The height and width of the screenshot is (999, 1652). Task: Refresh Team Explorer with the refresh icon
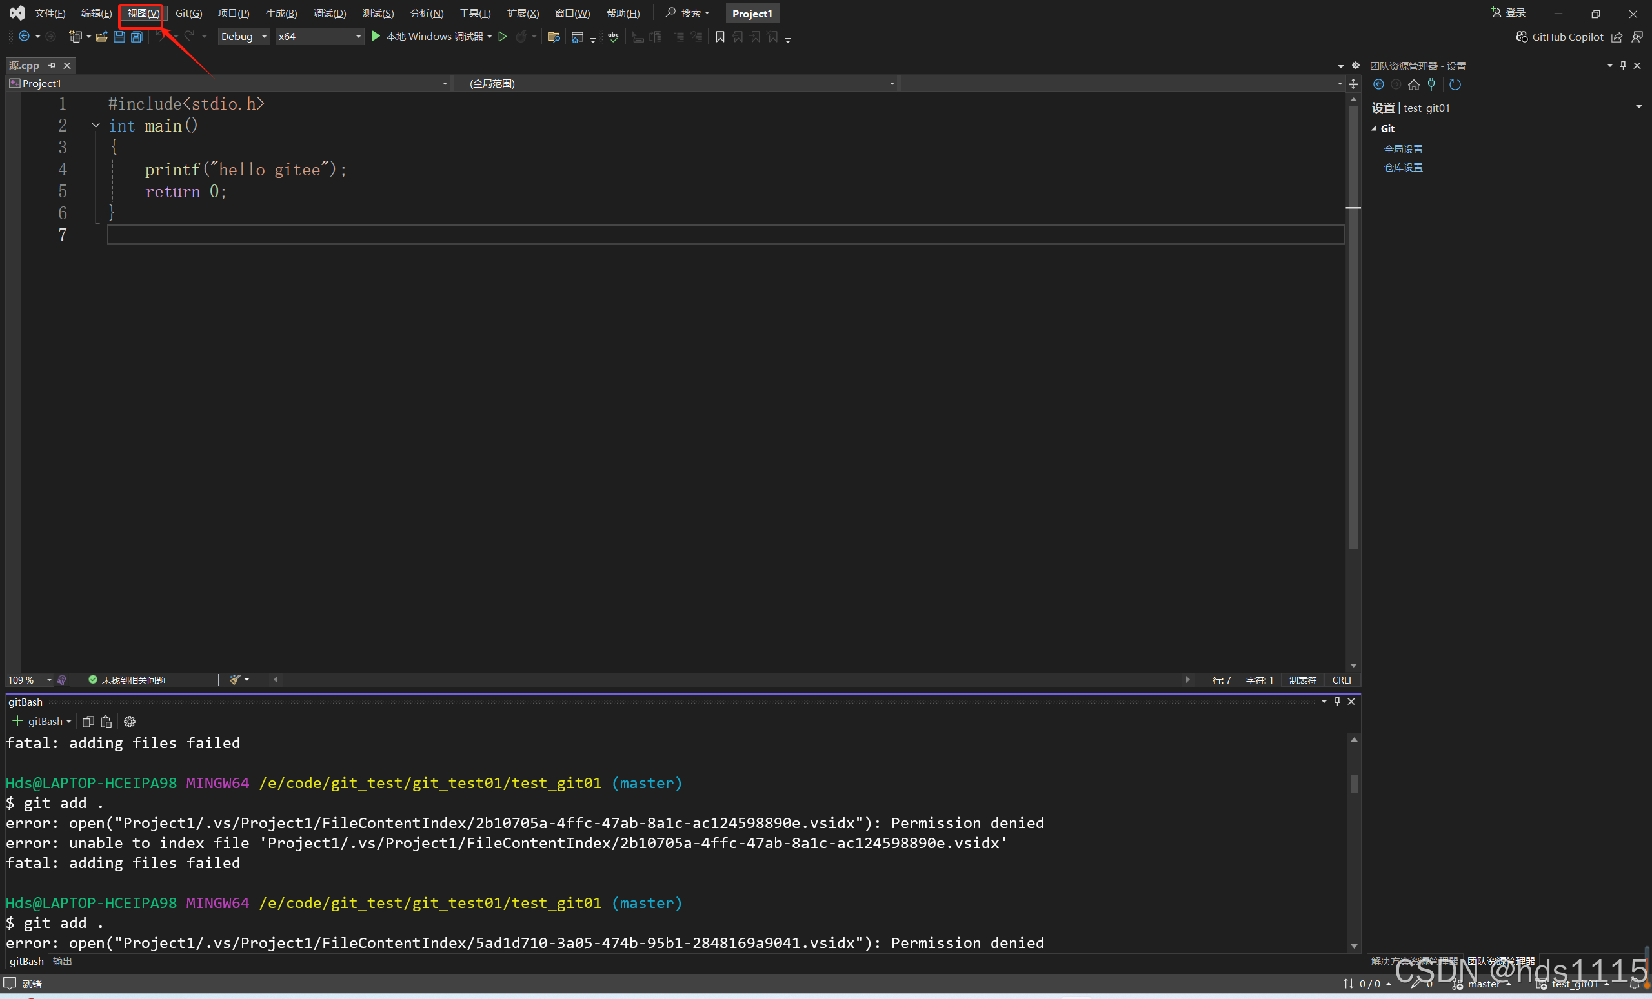click(x=1456, y=84)
